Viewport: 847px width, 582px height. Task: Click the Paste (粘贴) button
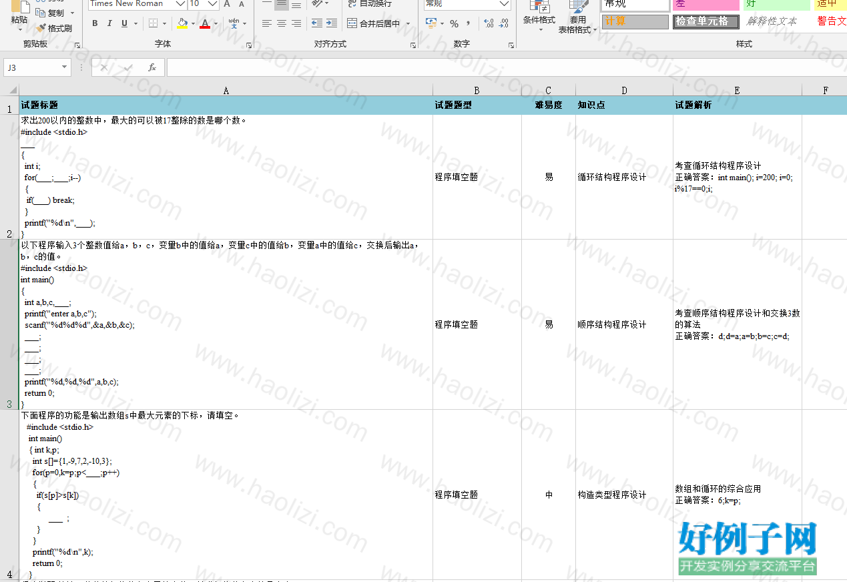coord(19,16)
